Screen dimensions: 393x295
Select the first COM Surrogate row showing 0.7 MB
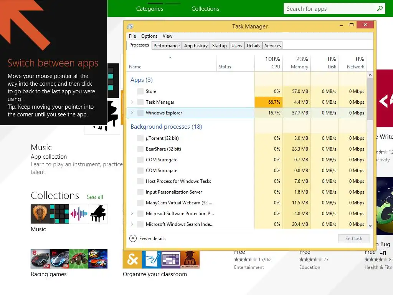[247, 160]
